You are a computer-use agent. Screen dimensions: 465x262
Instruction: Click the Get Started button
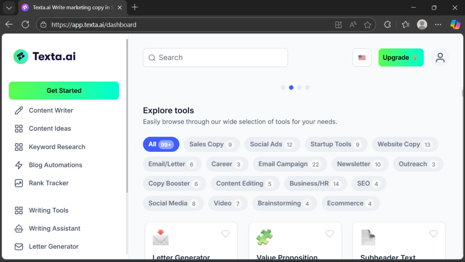(64, 91)
